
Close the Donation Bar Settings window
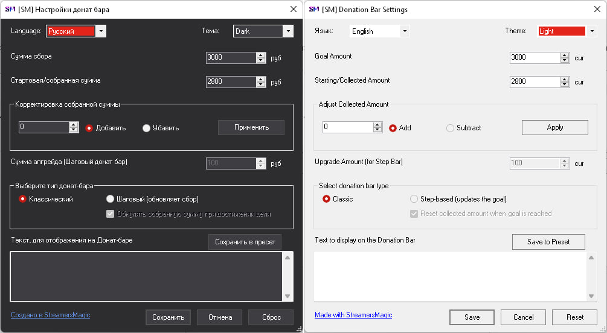click(x=597, y=10)
